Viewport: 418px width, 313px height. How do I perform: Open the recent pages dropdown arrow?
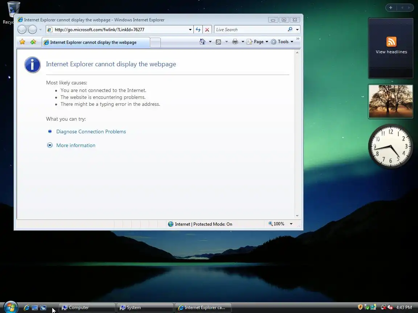tap(41, 30)
